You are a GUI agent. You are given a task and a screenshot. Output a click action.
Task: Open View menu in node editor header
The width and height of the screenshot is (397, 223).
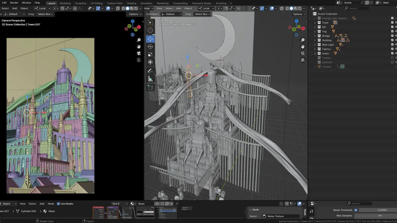coord(22,204)
